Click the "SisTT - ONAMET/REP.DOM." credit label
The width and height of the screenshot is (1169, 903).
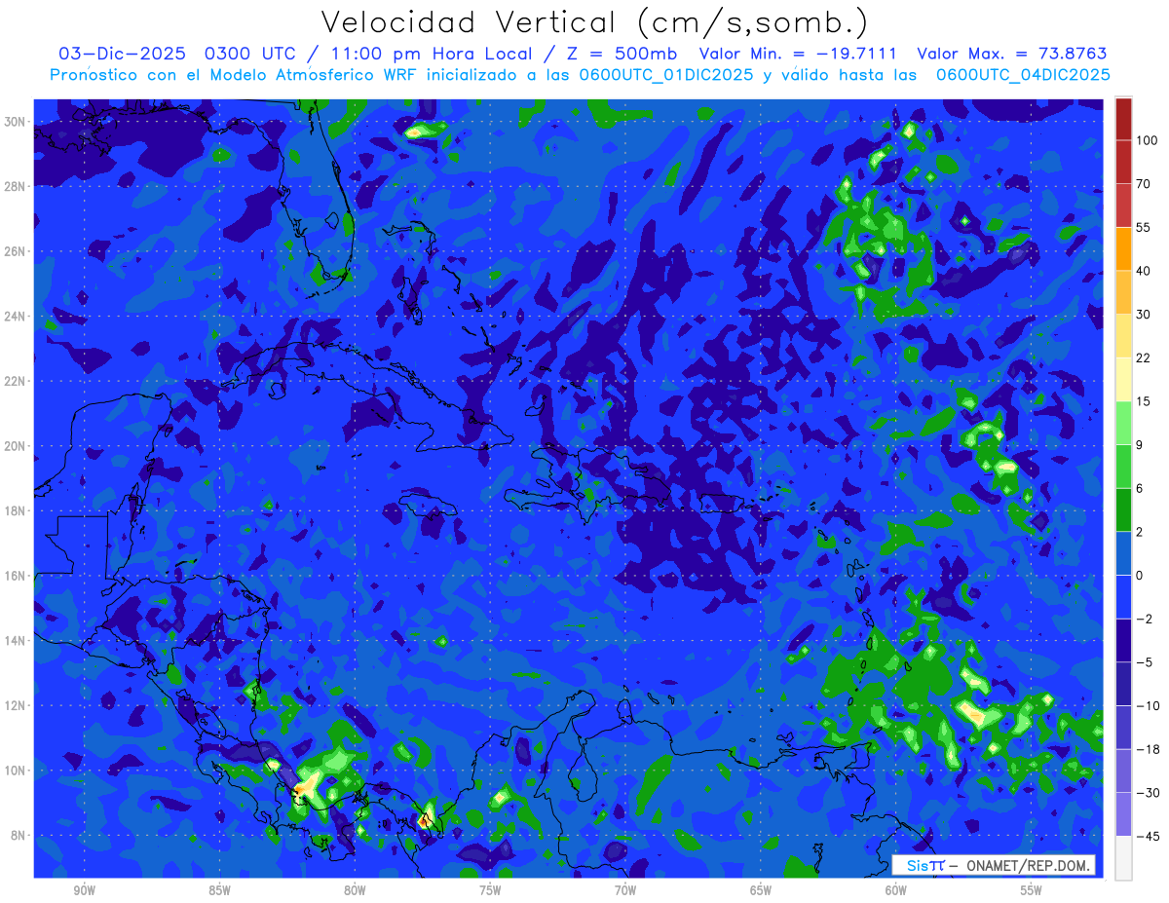pos(994,865)
